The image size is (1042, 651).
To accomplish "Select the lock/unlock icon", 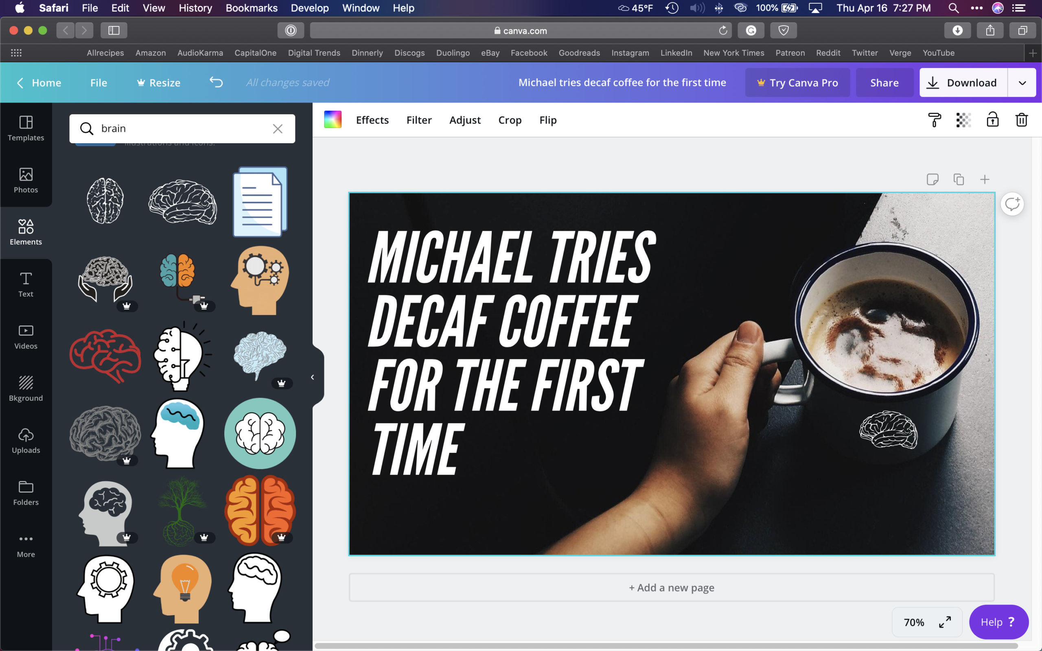I will click(992, 119).
